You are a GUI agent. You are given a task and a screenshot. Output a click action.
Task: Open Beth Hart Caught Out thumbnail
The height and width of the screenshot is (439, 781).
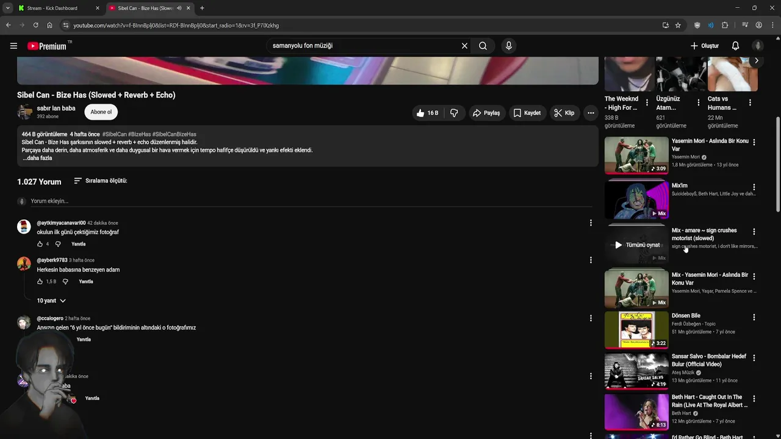(636, 412)
